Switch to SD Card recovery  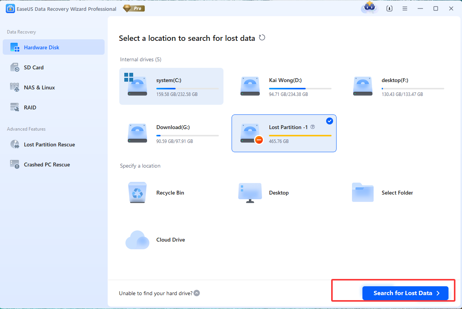pos(34,67)
